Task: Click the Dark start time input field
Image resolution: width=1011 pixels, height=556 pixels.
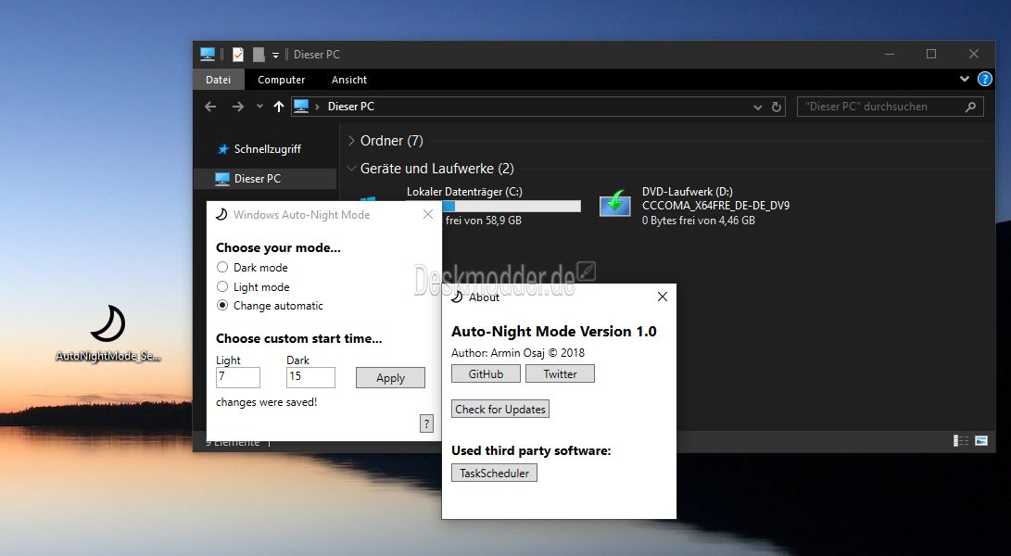Action: (310, 377)
